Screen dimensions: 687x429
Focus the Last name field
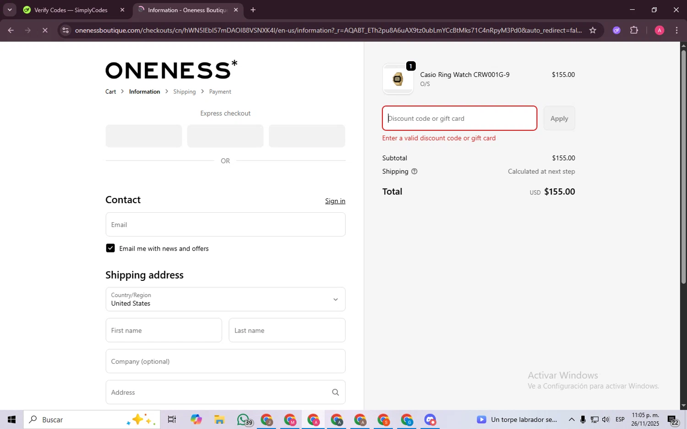point(287,330)
